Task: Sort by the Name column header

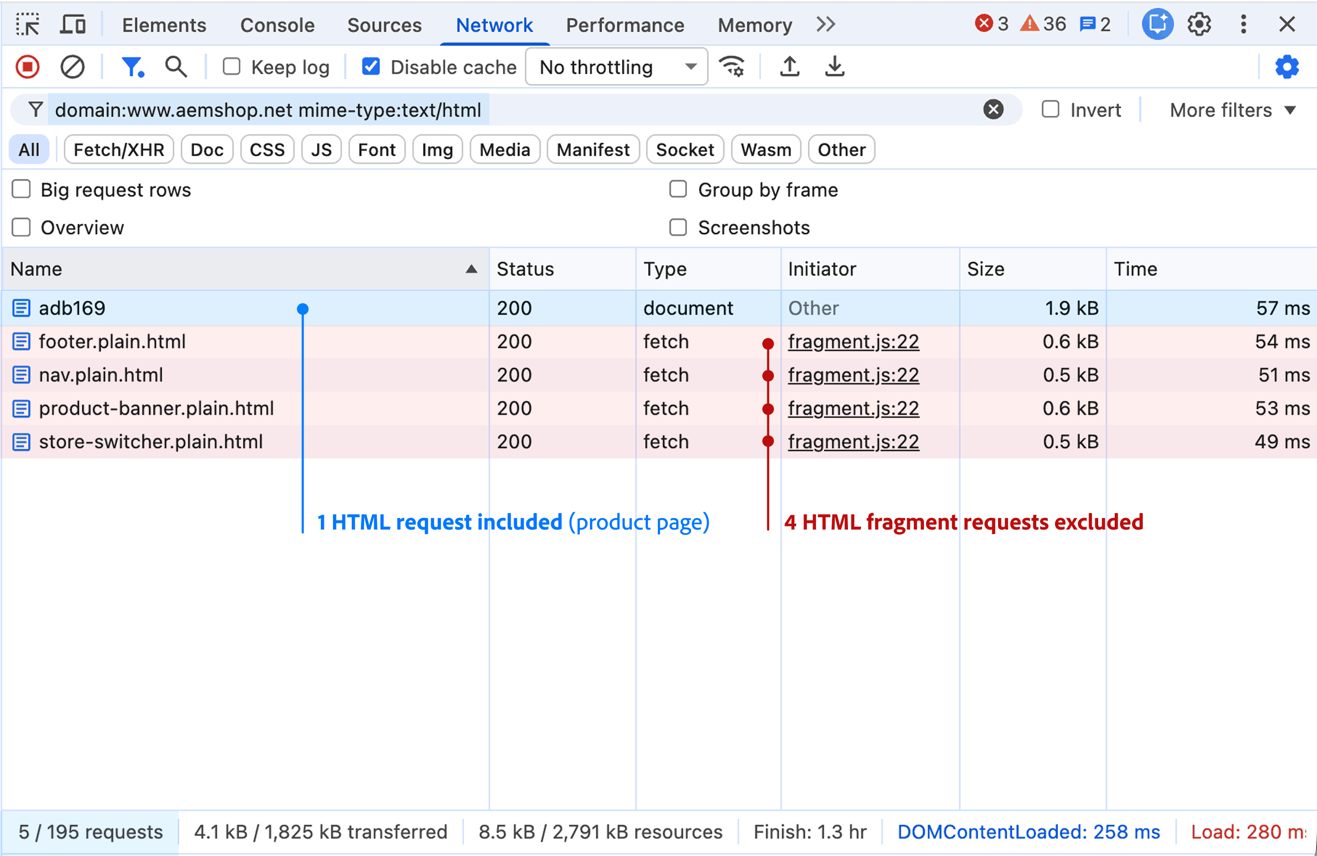Action: pyautogui.click(x=245, y=269)
